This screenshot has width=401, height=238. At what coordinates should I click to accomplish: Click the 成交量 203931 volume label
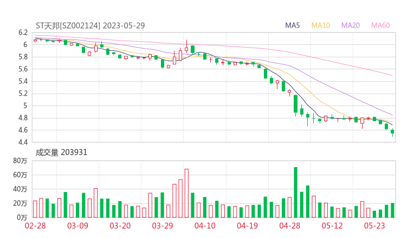61,153
